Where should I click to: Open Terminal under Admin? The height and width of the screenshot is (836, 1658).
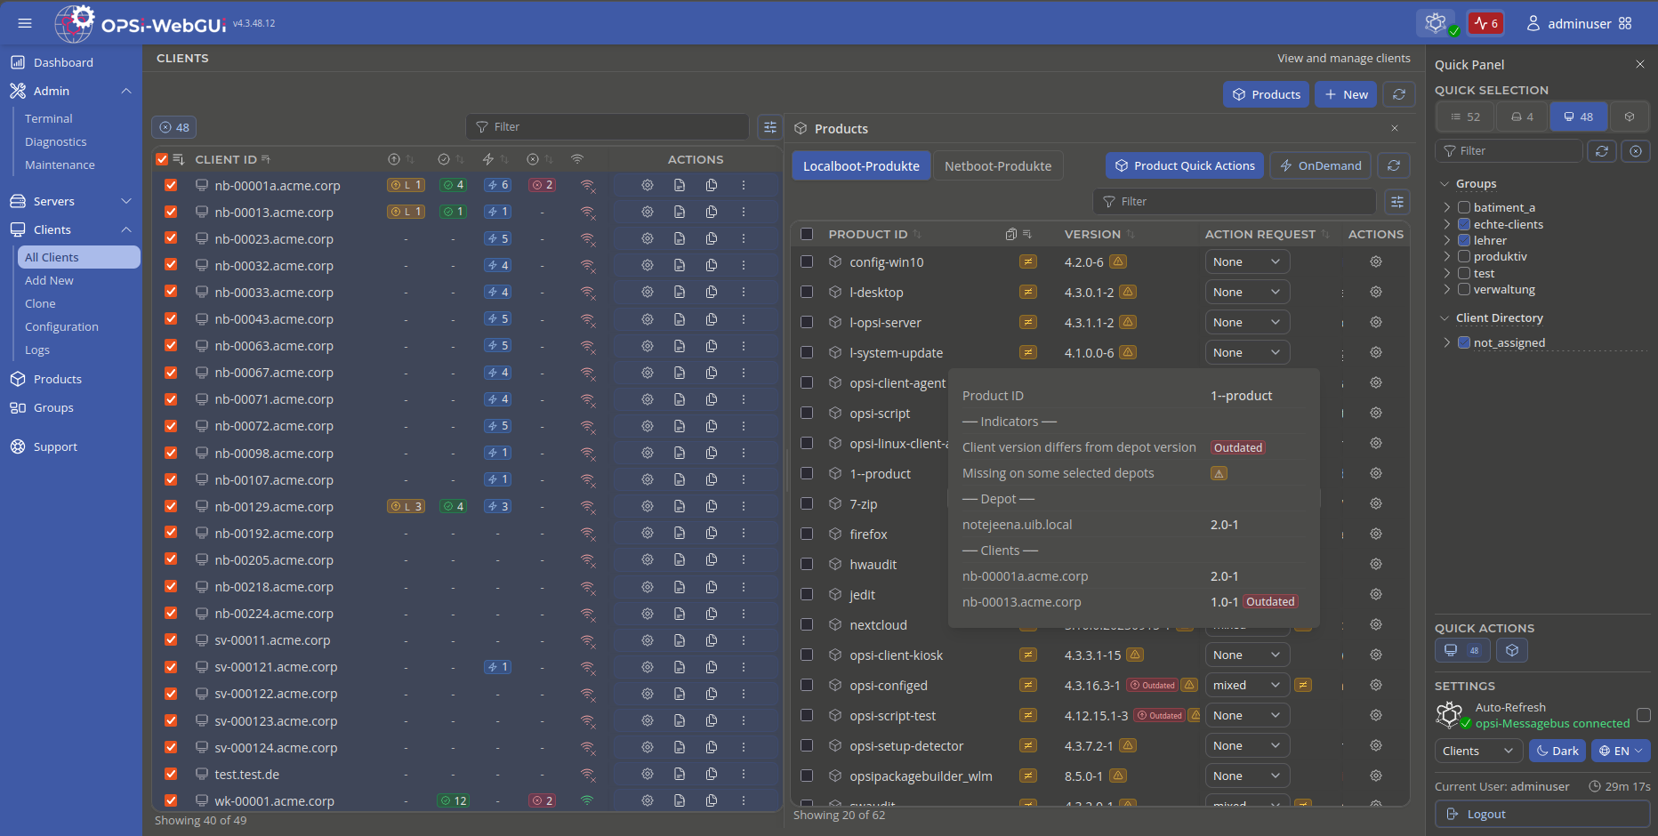point(49,118)
